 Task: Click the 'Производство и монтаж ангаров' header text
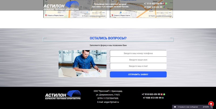click(x=110, y=4)
